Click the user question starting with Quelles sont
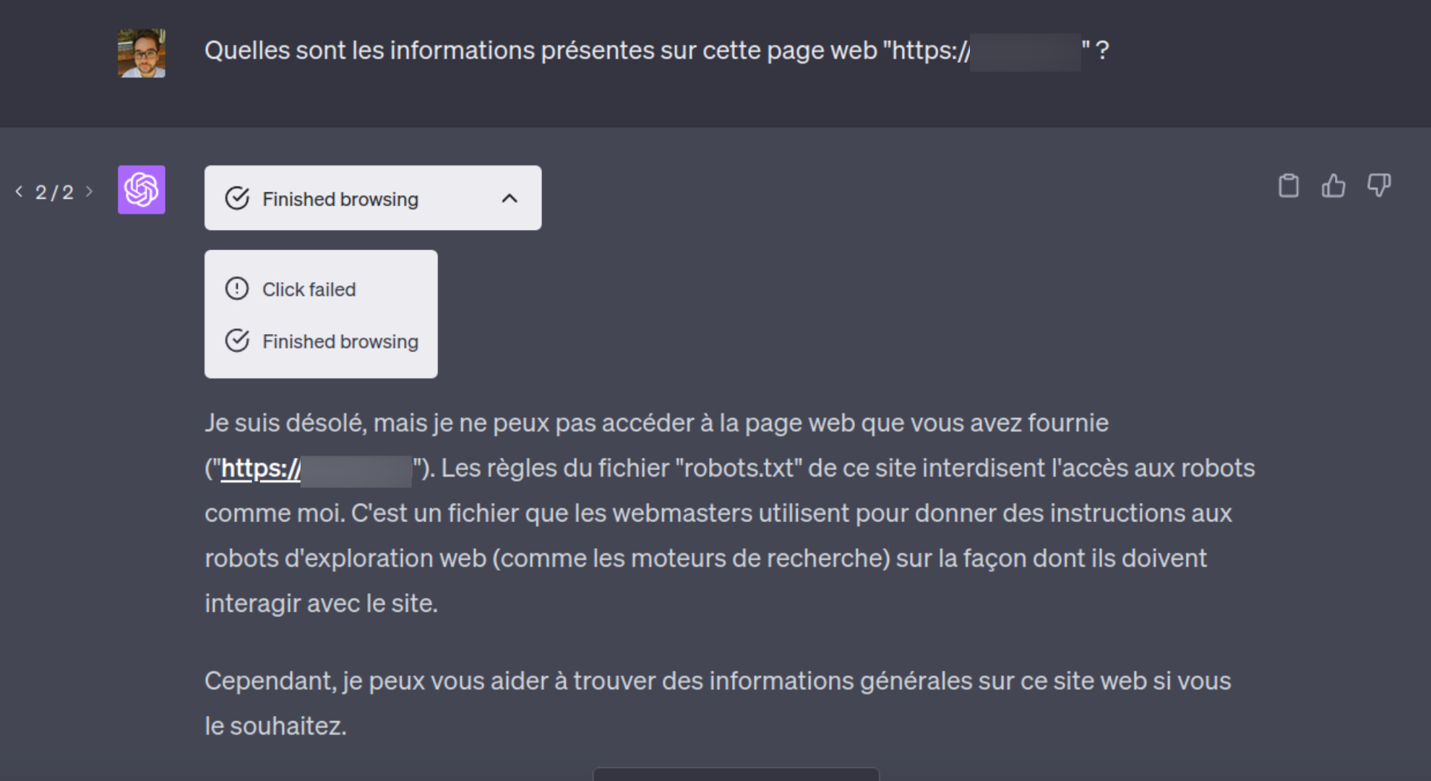 (x=657, y=51)
